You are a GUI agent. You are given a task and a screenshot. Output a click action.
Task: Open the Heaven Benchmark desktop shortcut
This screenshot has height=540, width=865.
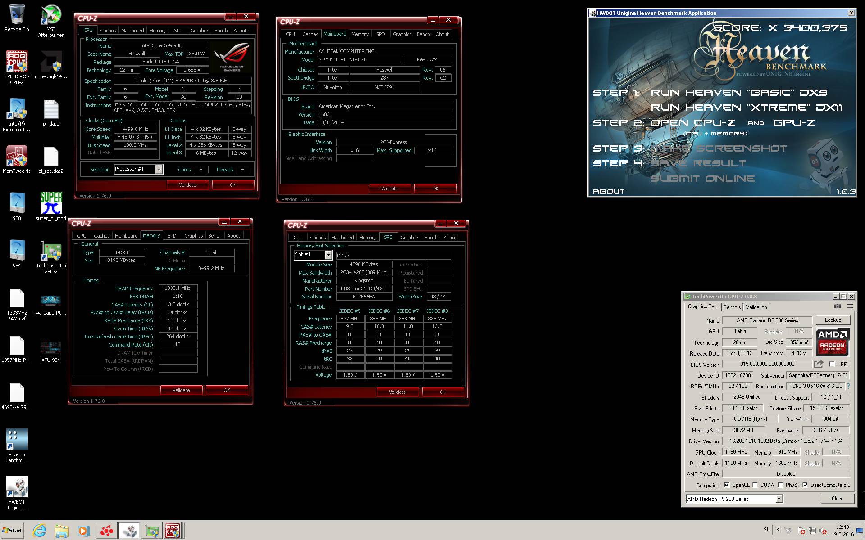[17, 445]
